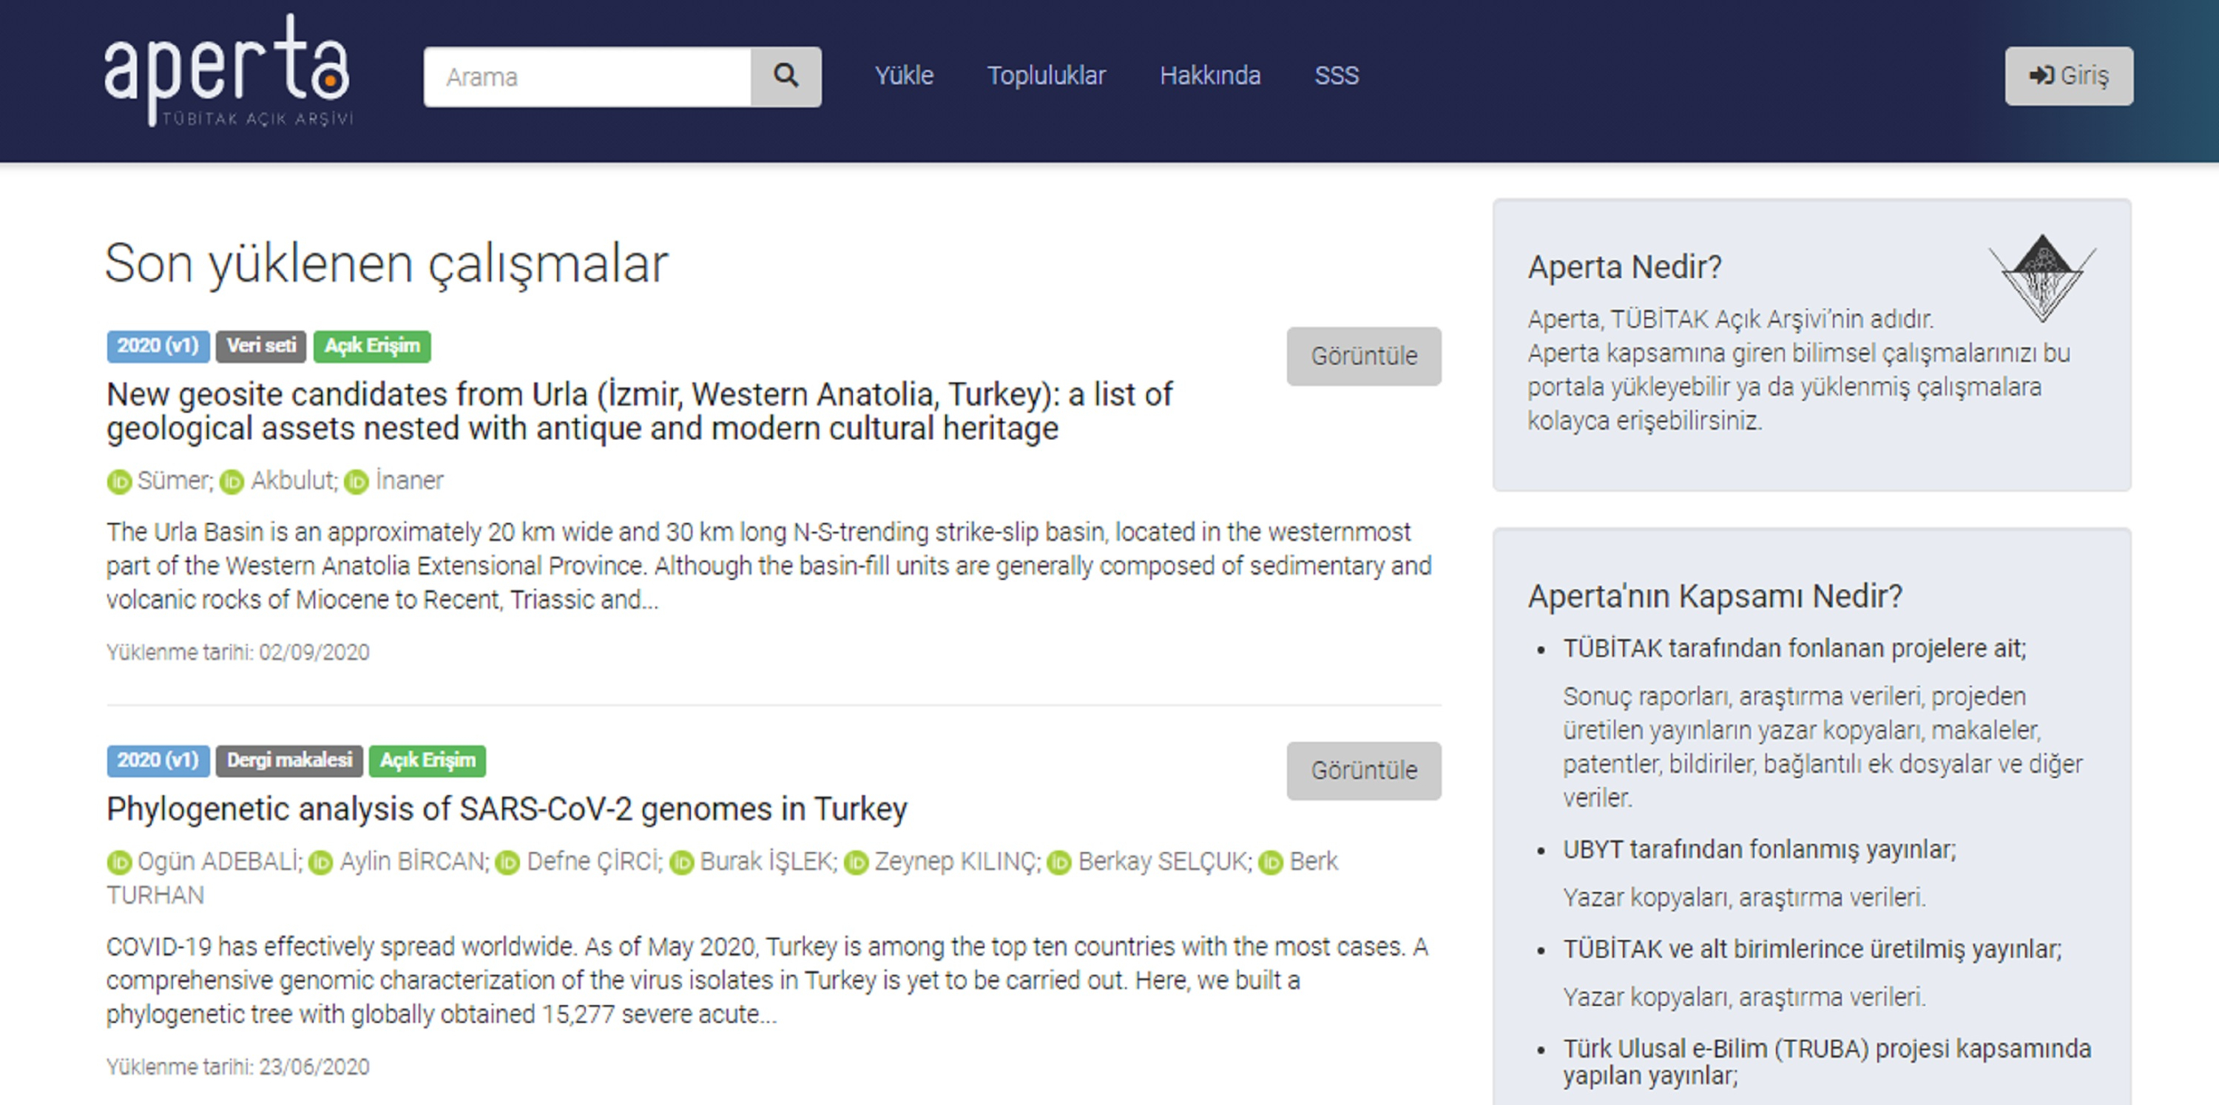Open the Hakkında menu item
2219x1105 pixels.
[1209, 75]
